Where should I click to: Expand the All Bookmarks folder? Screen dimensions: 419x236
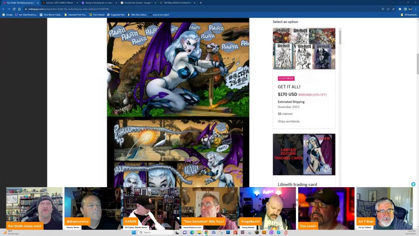tap(409, 15)
